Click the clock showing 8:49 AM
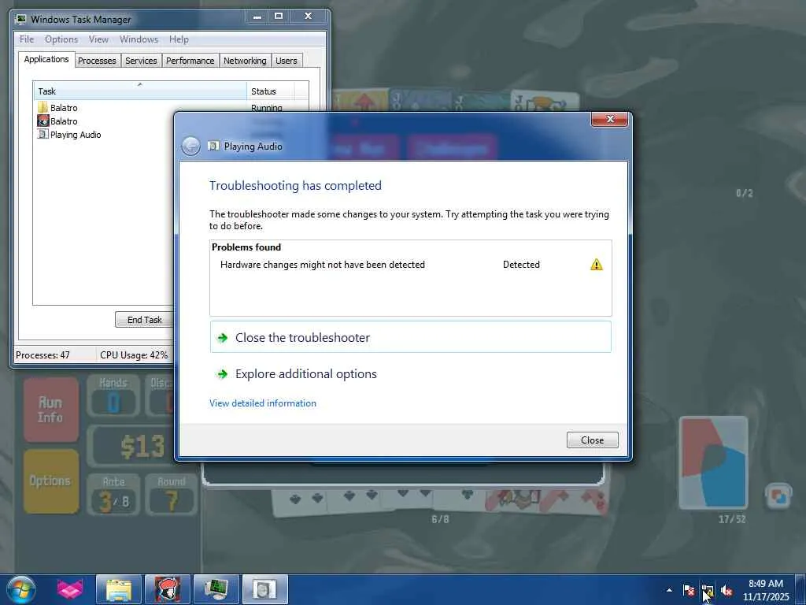Screen dimensions: 806x605 click(x=765, y=584)
